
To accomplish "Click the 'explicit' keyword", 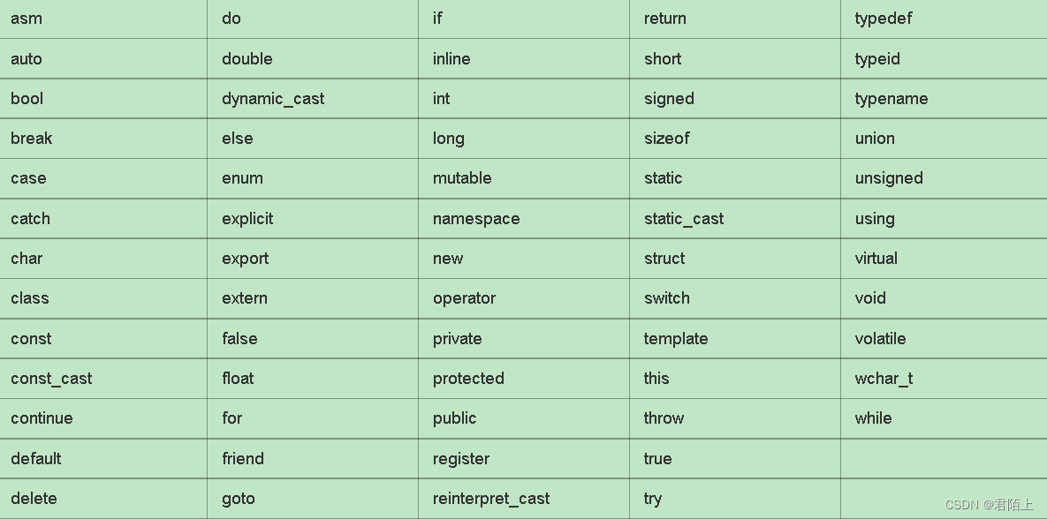I will pos(247,219).
